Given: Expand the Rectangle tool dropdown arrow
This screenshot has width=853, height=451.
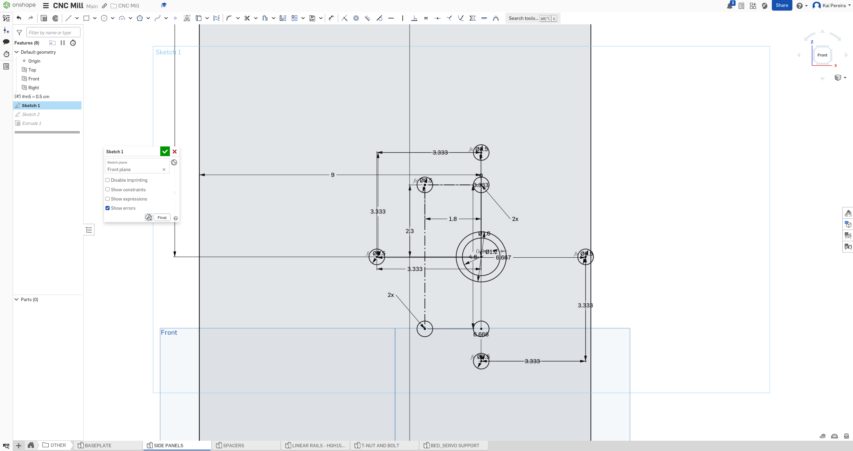Looking at the screenshot, I should click(x=95, y=18).
